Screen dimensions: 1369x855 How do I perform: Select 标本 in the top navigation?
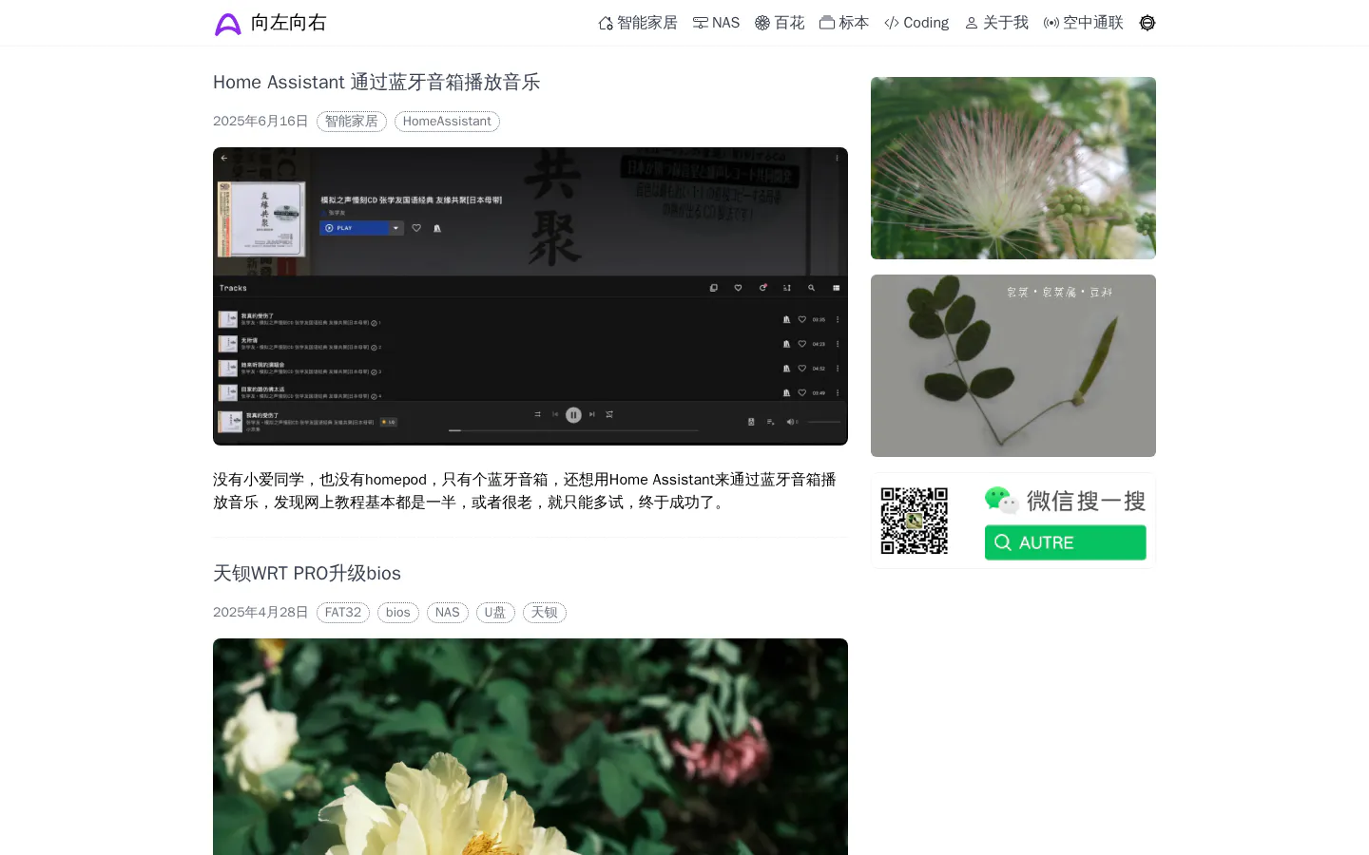(844, 23)
